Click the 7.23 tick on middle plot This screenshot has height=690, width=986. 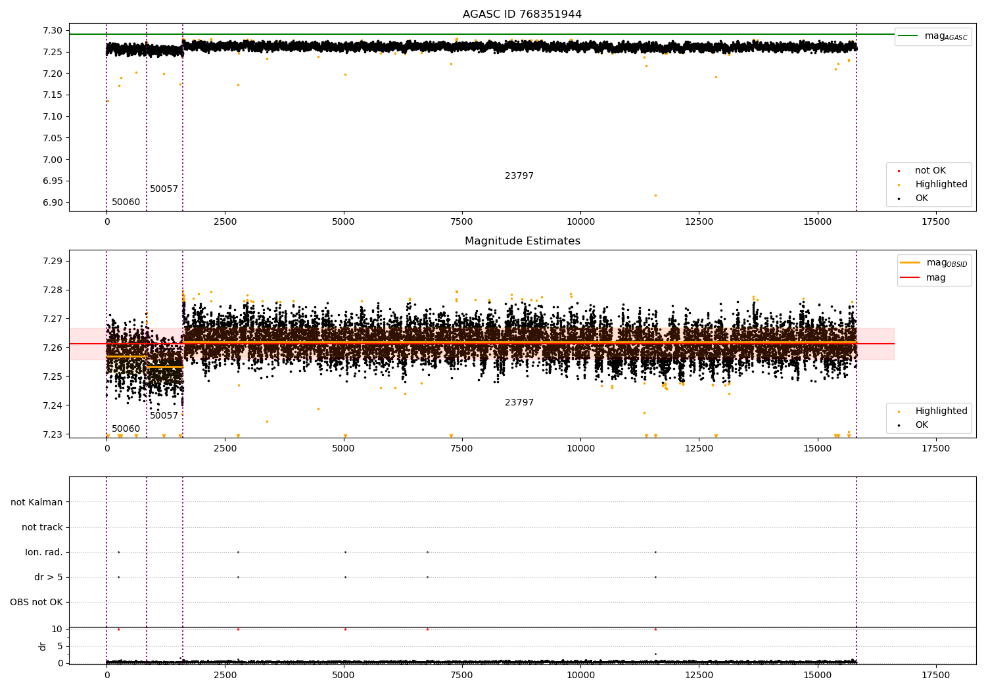coord(53,434)
